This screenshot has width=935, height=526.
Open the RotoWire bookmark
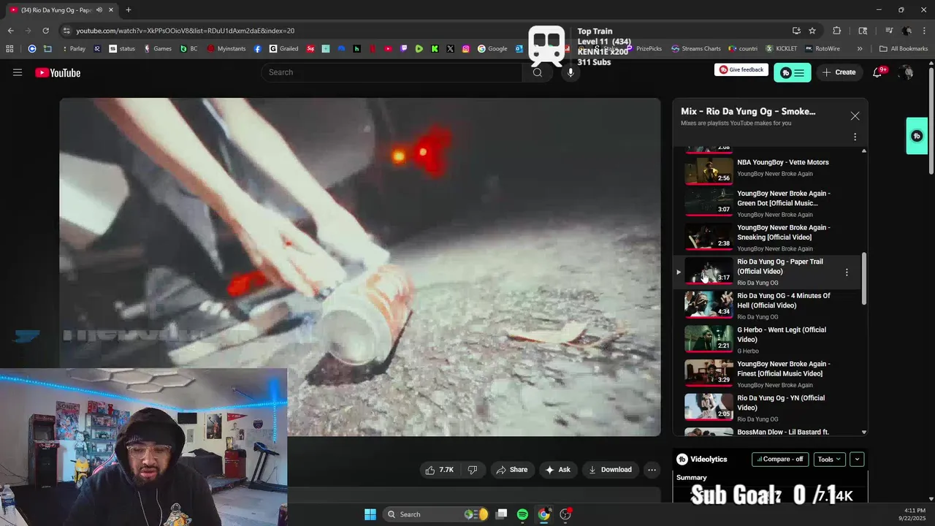823,49
